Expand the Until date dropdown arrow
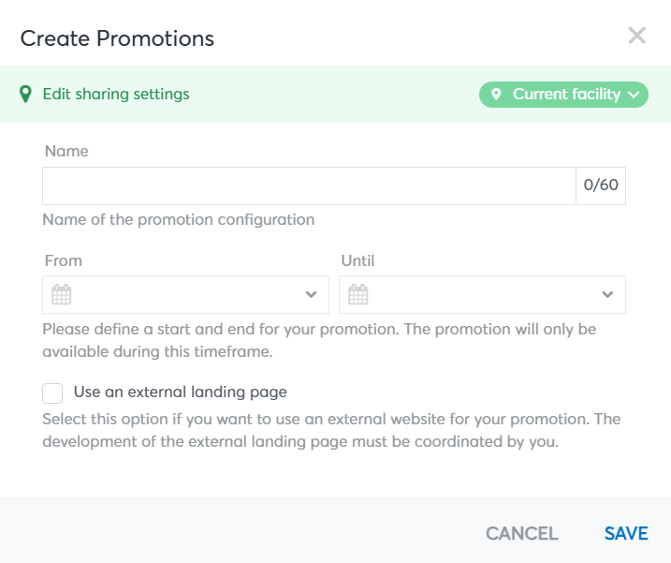 coord(607,294)
